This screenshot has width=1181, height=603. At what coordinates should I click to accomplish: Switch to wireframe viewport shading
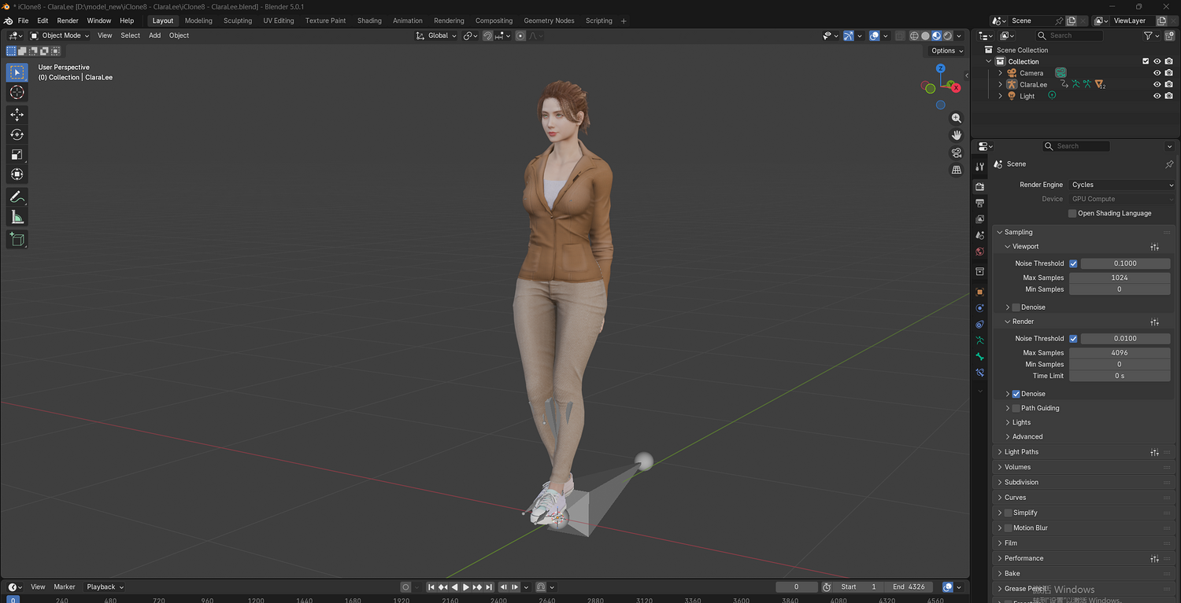[x=914, y=35]
